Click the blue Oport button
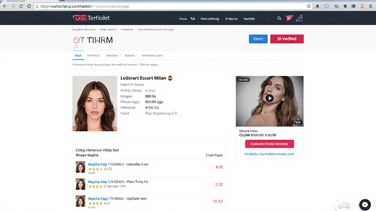 click(x=258, y=39)
